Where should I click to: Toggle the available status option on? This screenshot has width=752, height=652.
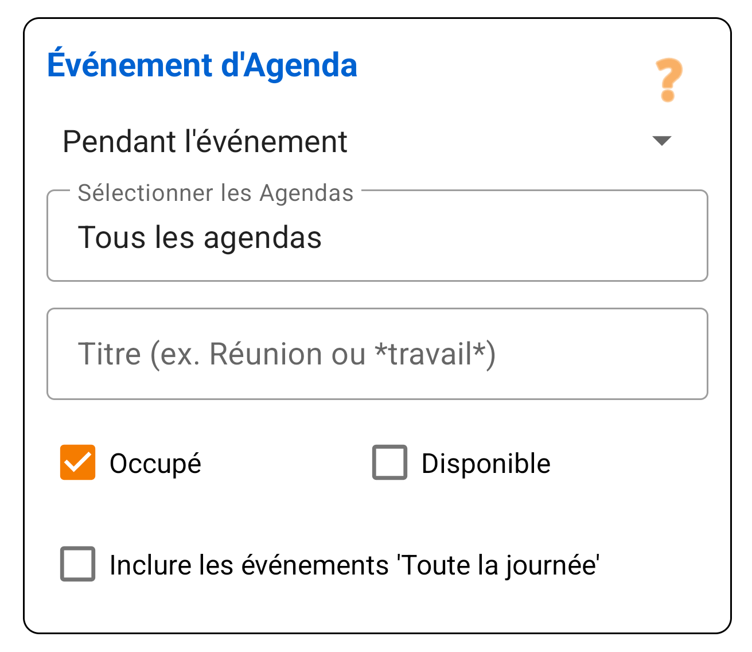[389, 463]
